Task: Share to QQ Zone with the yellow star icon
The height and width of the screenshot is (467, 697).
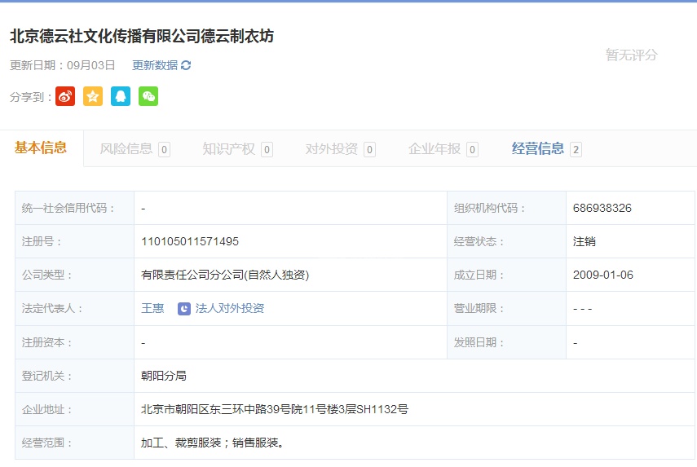Action: [x=93, y=96]
